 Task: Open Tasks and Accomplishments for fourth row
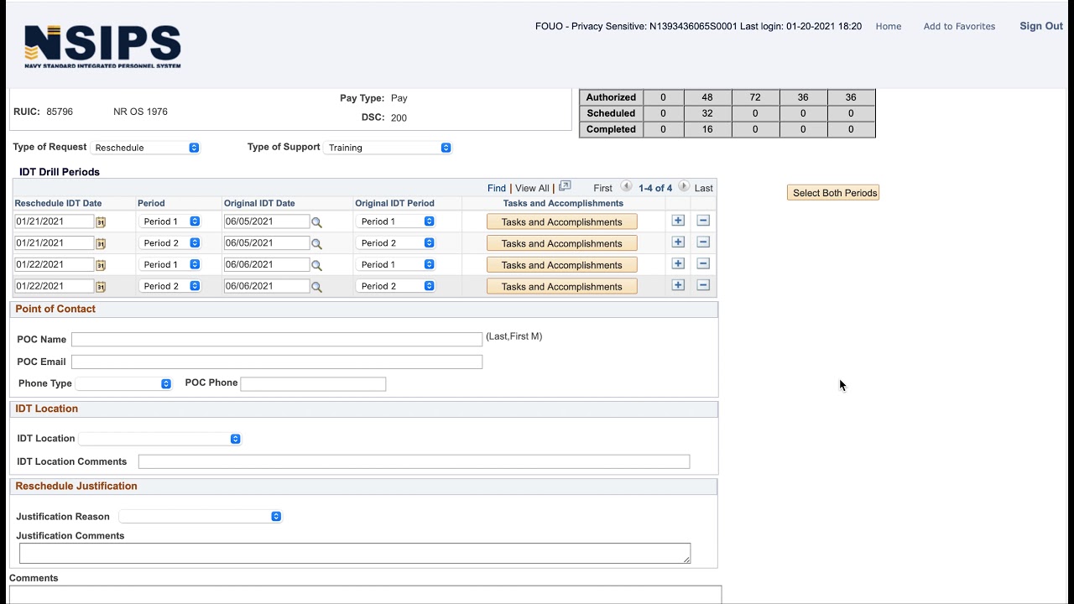point(562,287)
